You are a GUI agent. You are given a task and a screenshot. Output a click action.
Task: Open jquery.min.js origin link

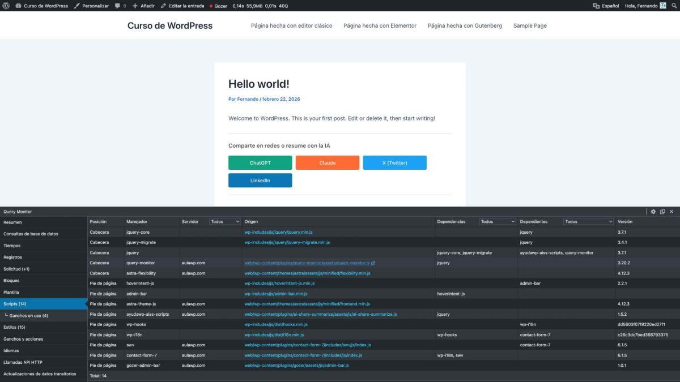click(x=278, y=232)
